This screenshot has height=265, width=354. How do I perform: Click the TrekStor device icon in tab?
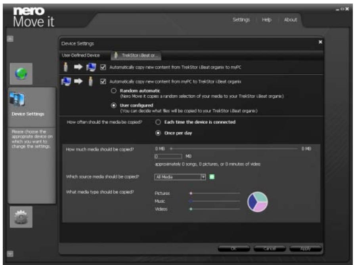click(116, 55)
